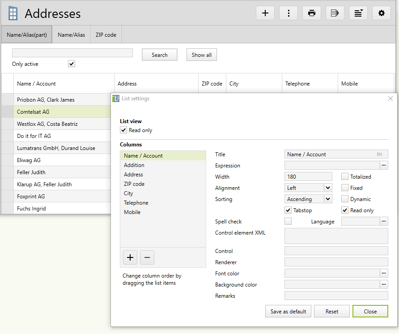The image size is (399, 334).
Task: Click the document export toolbar icon
Action: [x=335, y=13]
